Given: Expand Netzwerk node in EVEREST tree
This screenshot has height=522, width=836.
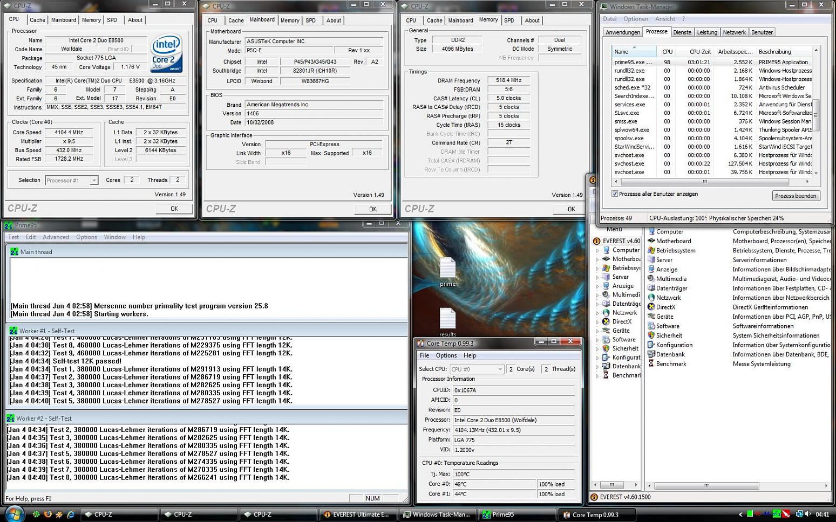Looking at the screenshot, I should tap(597, 313).
